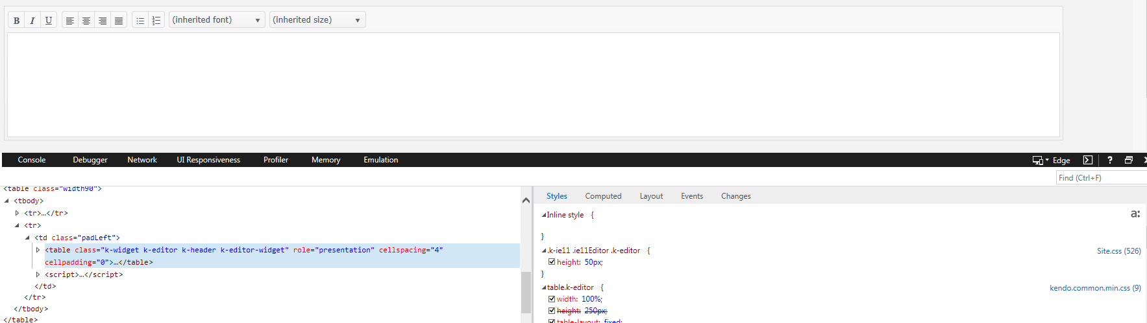Collapse the table.k-editor style rule
The image size is (1147, 323).
coord(544,287)
